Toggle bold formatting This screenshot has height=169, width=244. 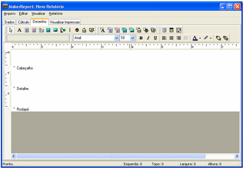[x=141, y=38]
